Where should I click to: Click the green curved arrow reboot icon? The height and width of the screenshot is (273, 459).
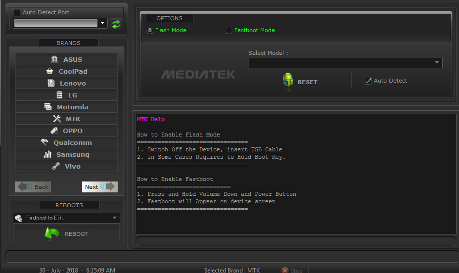click(52, 233)
